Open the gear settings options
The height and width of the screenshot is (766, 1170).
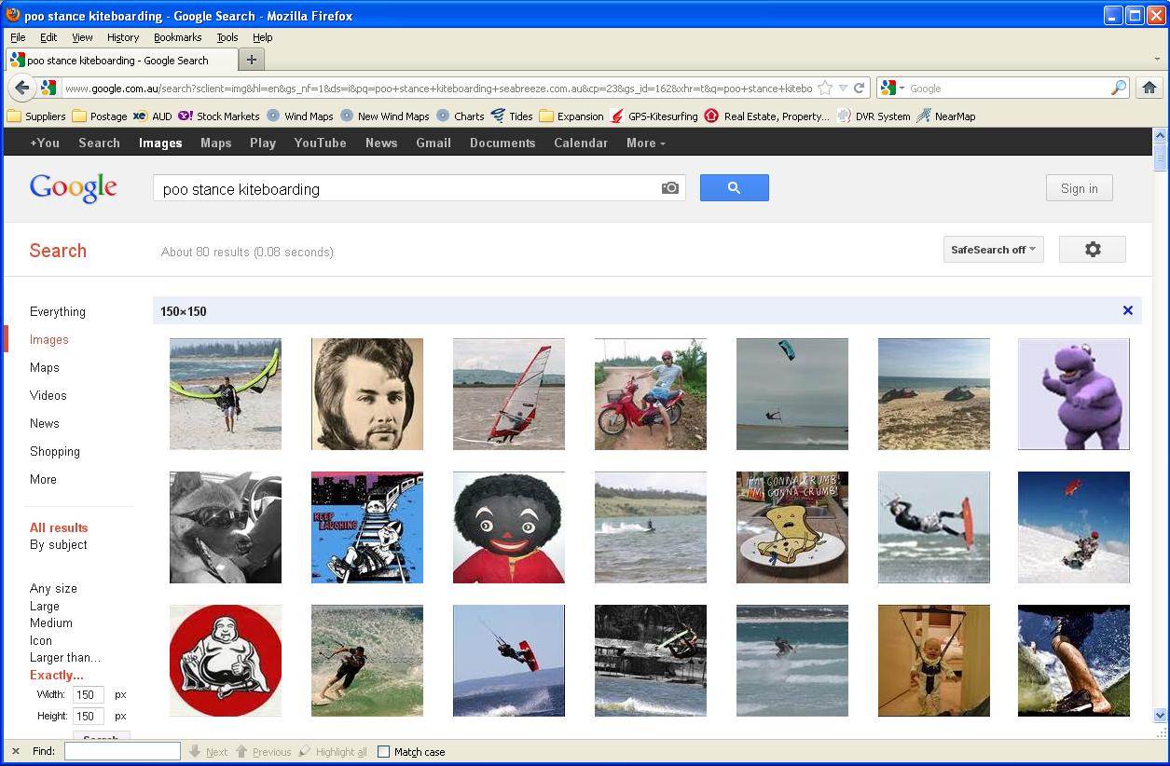click(1092, 250)
